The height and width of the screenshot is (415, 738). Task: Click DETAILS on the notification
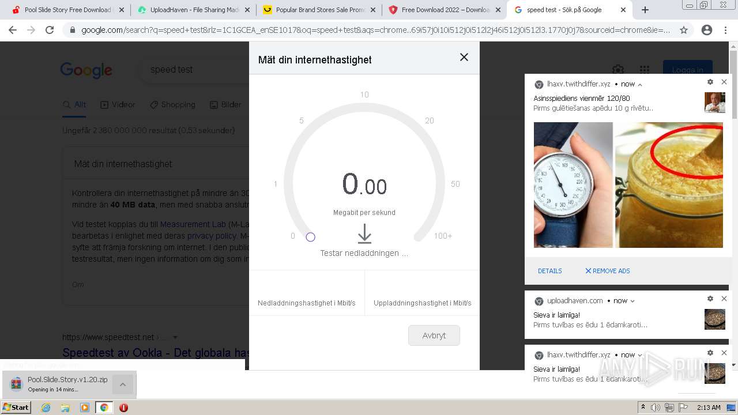click(x=549, y=271)
